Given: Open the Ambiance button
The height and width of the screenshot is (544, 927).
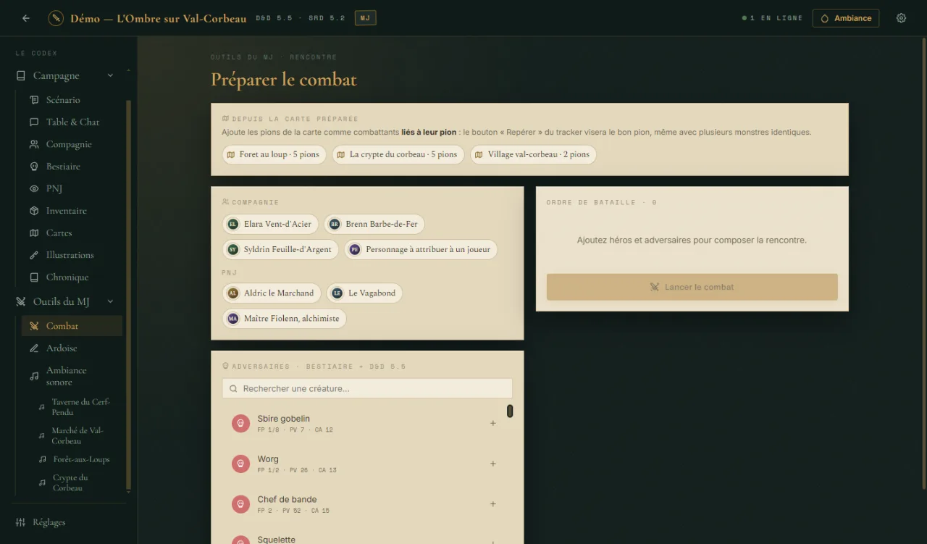Looking at the screenshot, I should pyautogui.click(x=846, y=18).
